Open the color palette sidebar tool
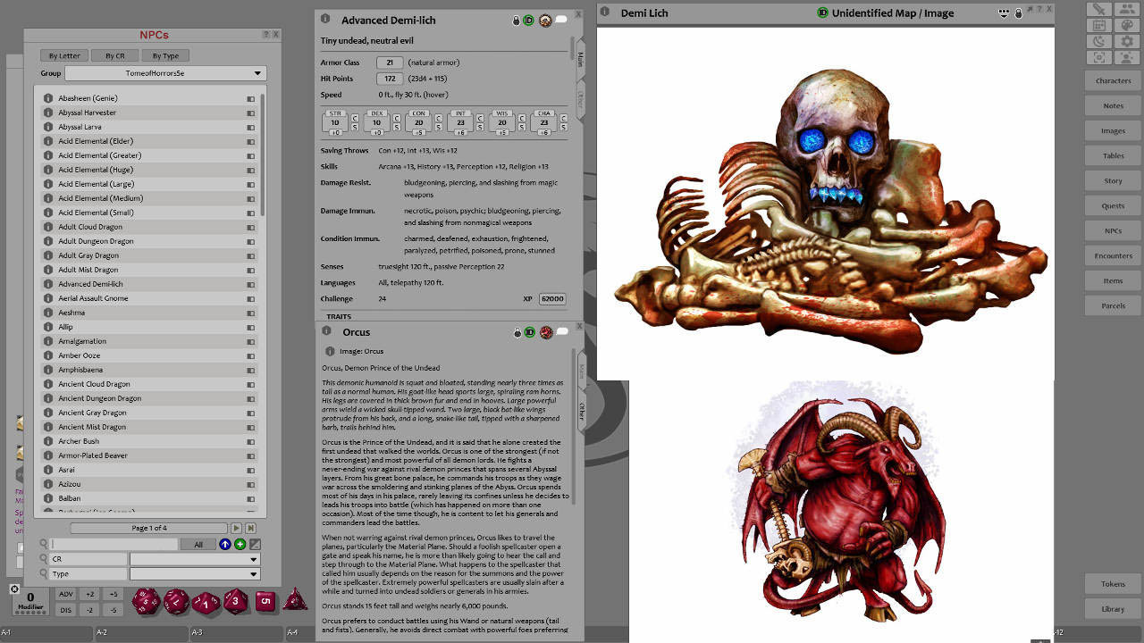The width and height of the screenshot is (1144, 643). (x=1129, y=24)
